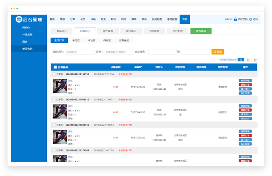
Task: Click product image of order 312018032217093816
Action: point(60,111)
